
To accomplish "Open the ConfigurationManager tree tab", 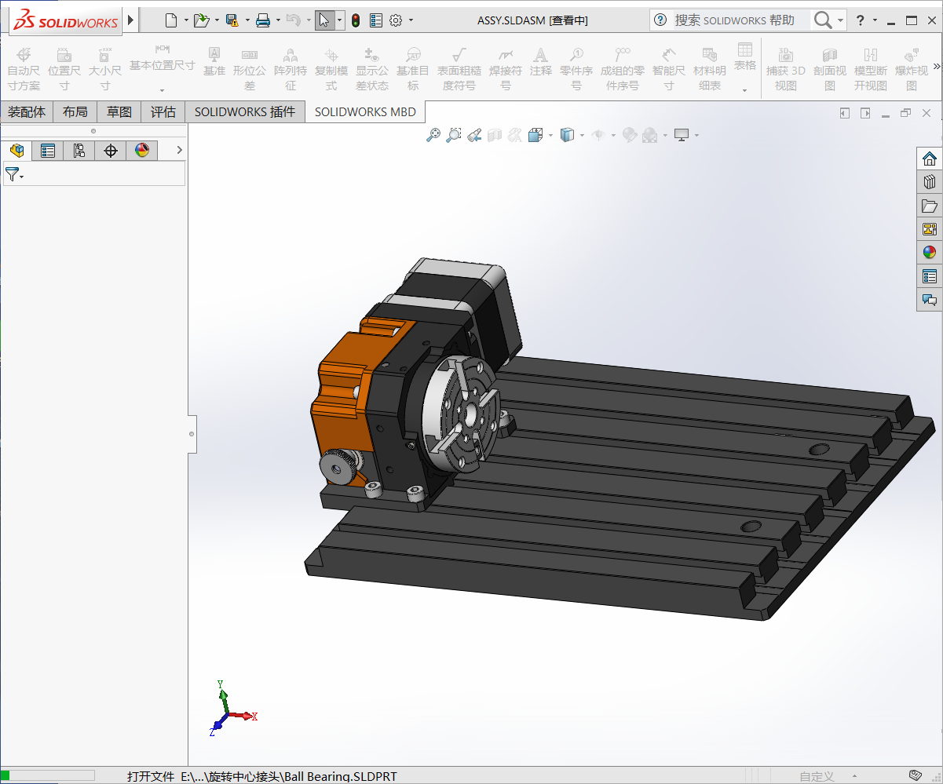I will pos(79,151).
